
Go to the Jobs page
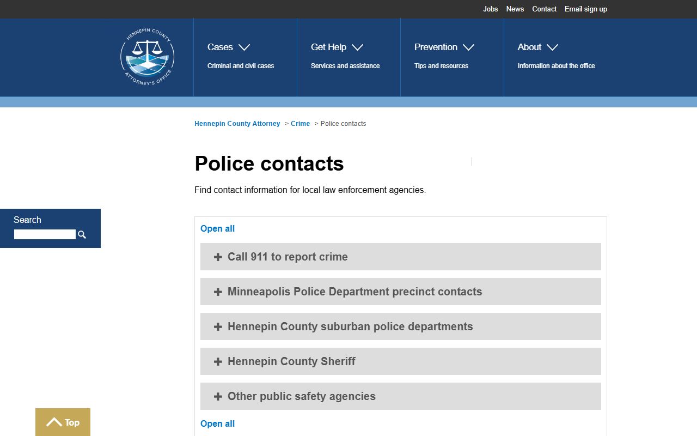point(491,9)
